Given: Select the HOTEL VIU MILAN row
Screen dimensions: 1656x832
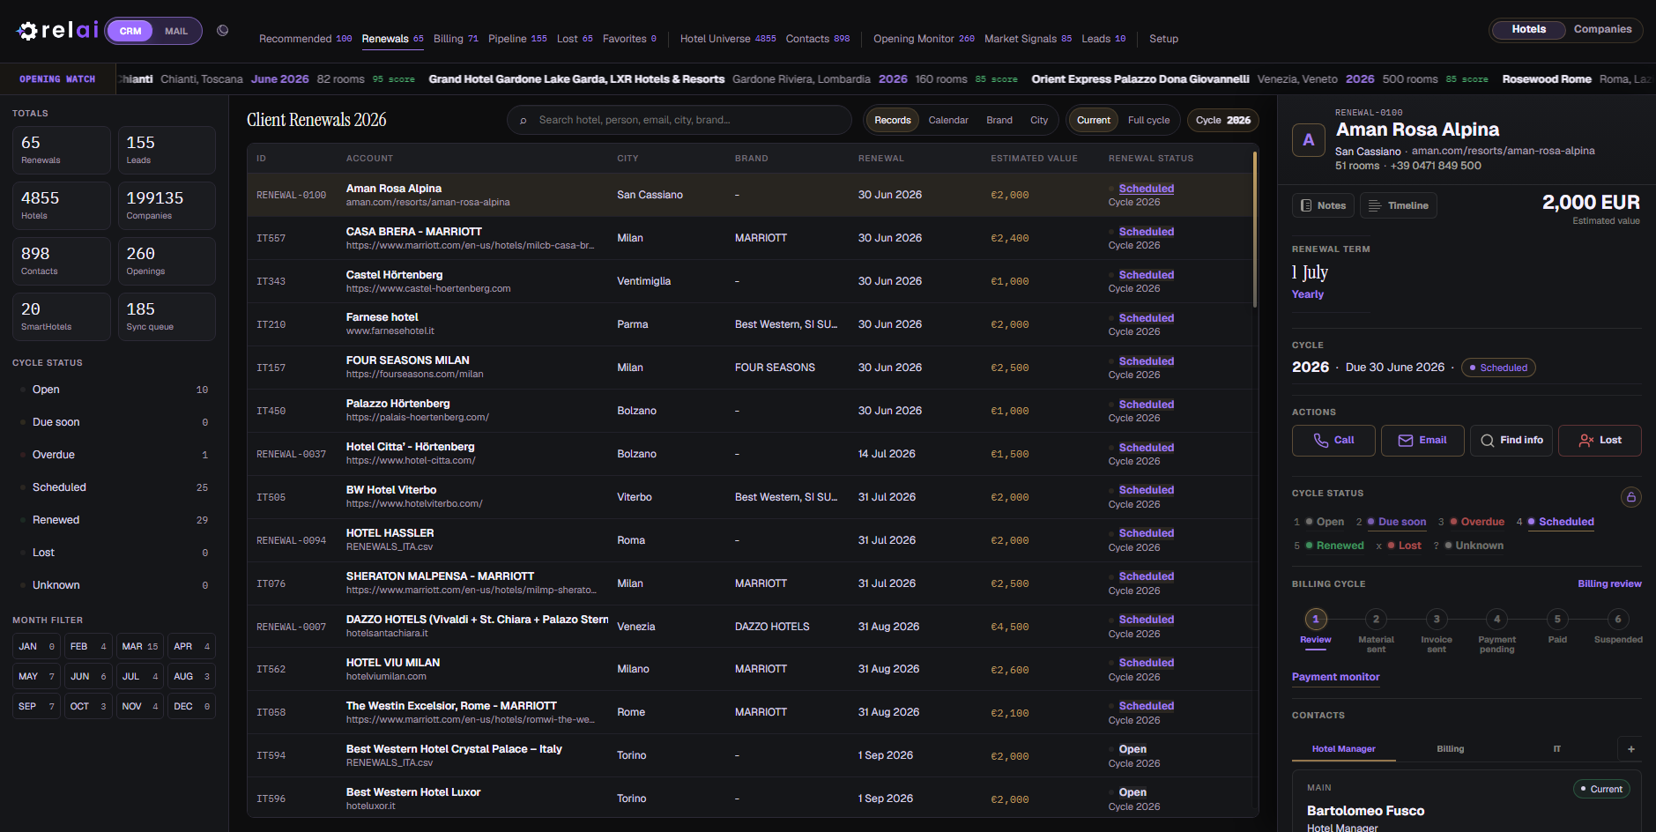Looking at the screenshot, I should pyautogui.click(x=749, y=670).
